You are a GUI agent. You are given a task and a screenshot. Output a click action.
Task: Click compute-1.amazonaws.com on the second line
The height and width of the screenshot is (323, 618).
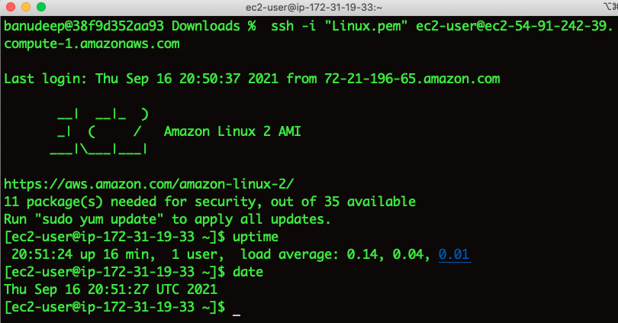tap(92, 44)
